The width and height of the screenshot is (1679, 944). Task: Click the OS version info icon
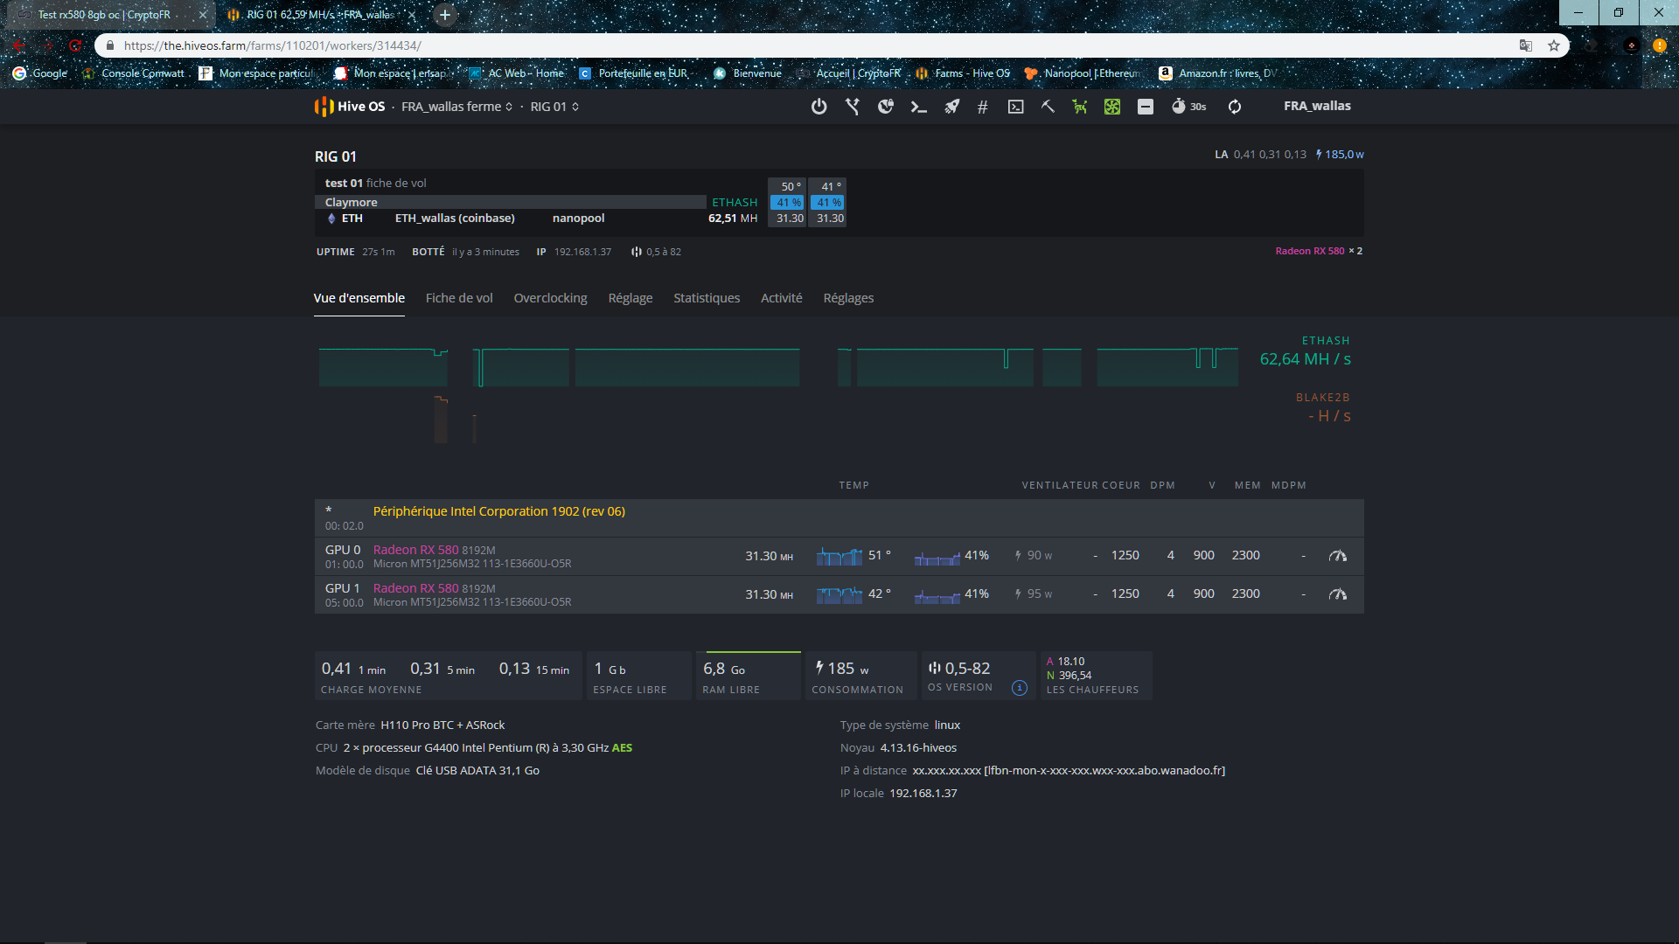1019,688
